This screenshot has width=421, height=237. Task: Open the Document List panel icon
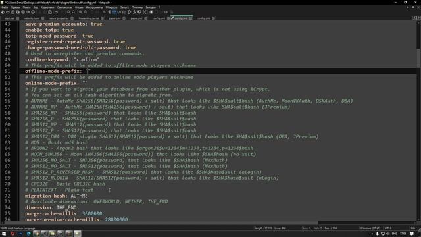point(129,12)
